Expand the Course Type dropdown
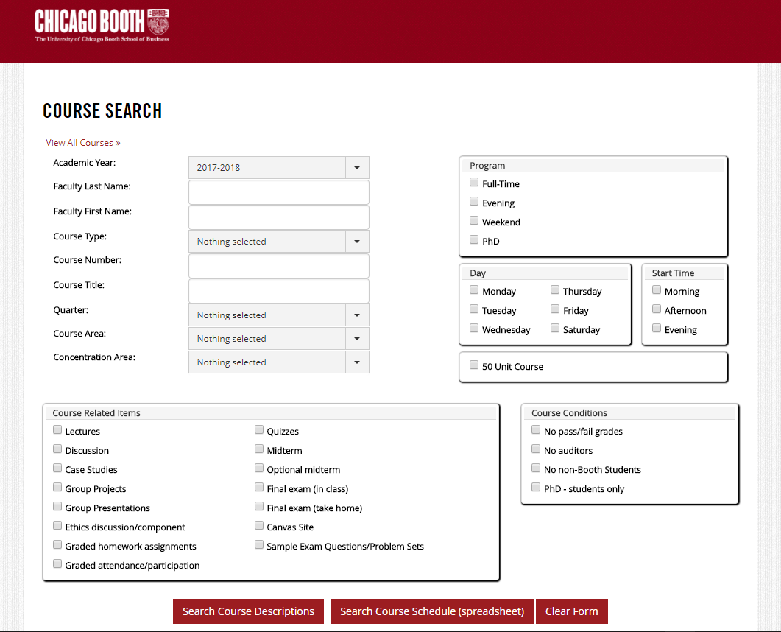Screen dimensions: 781x632 (x=278, y=242)
